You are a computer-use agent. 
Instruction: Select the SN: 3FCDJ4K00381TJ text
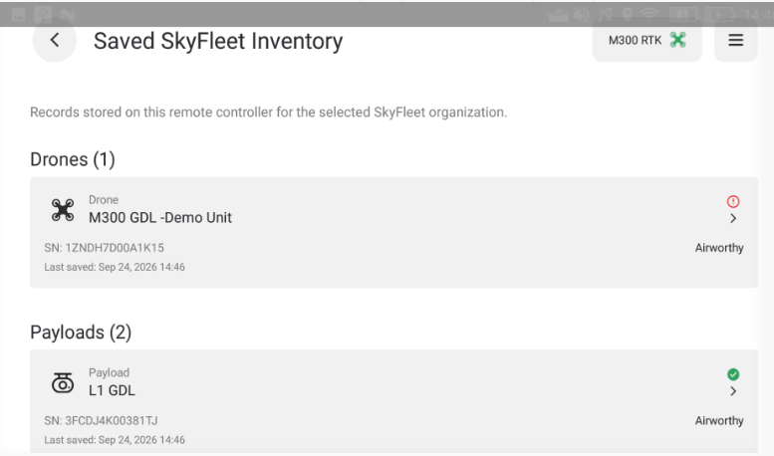pos(101,420)
